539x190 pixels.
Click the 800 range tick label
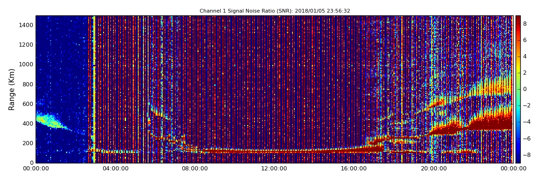pyautogui.click(x=28, y=84)
